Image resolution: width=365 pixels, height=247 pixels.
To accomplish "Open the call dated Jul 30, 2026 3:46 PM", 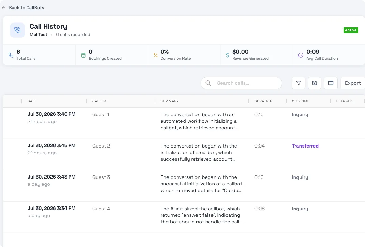I will point(52,114).
